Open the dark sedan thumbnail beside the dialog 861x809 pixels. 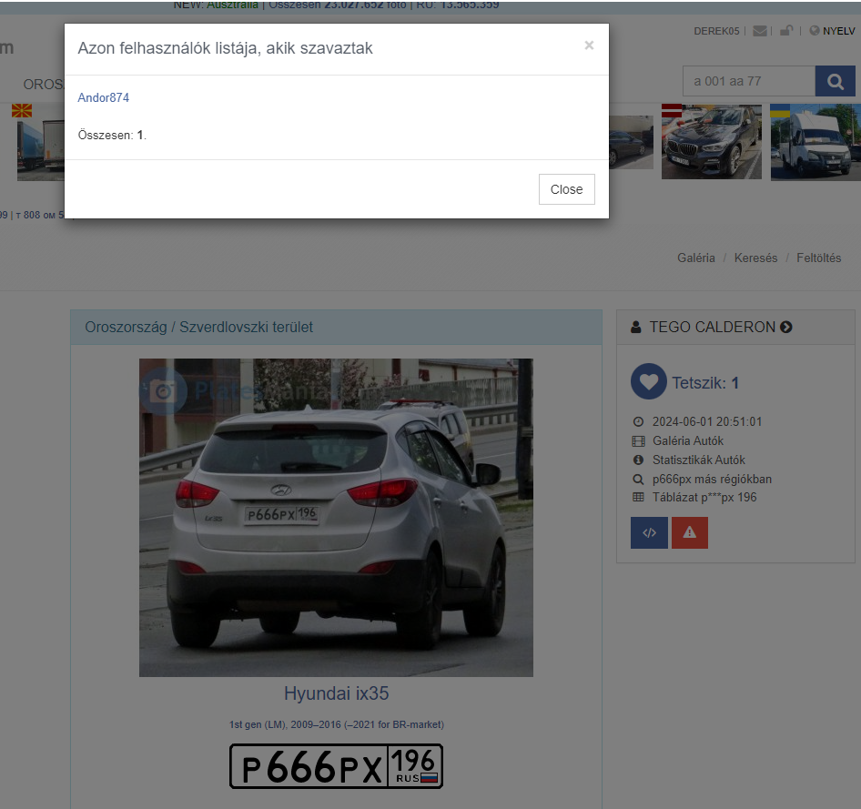click(631, 142)
